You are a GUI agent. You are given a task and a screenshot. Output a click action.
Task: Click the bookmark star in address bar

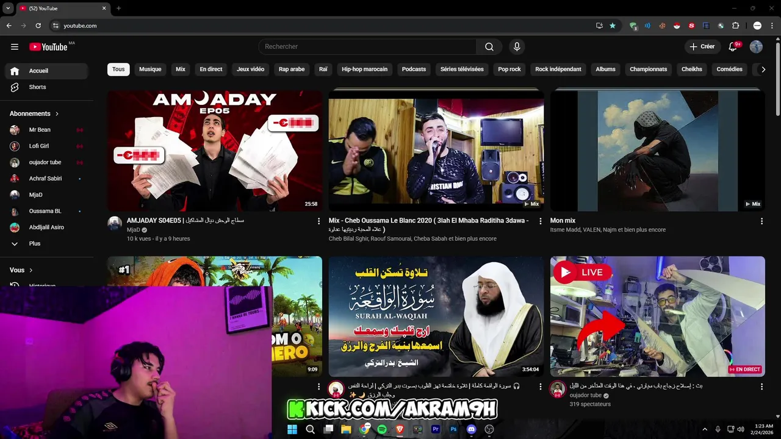[613, 26]
